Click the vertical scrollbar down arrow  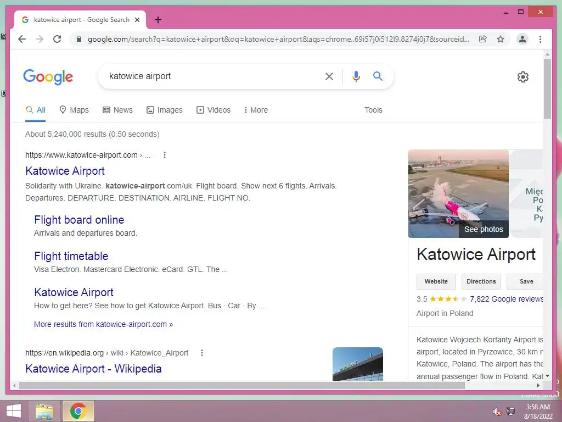point(547,376)
